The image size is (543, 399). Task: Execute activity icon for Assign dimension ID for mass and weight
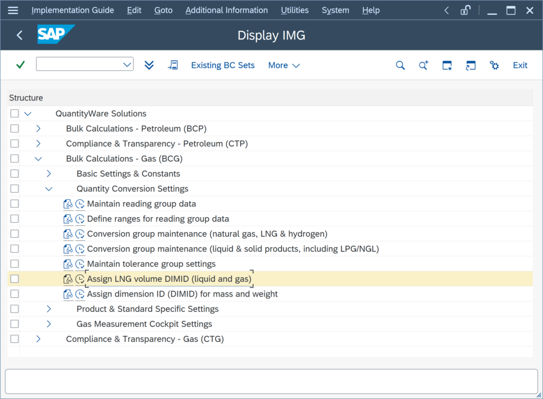tap(80, 294)
